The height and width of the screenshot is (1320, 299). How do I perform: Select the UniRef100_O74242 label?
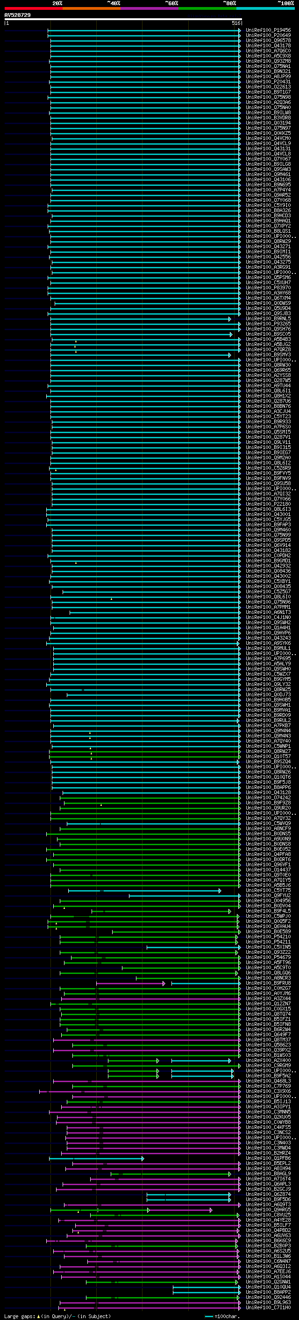point(268,798)
